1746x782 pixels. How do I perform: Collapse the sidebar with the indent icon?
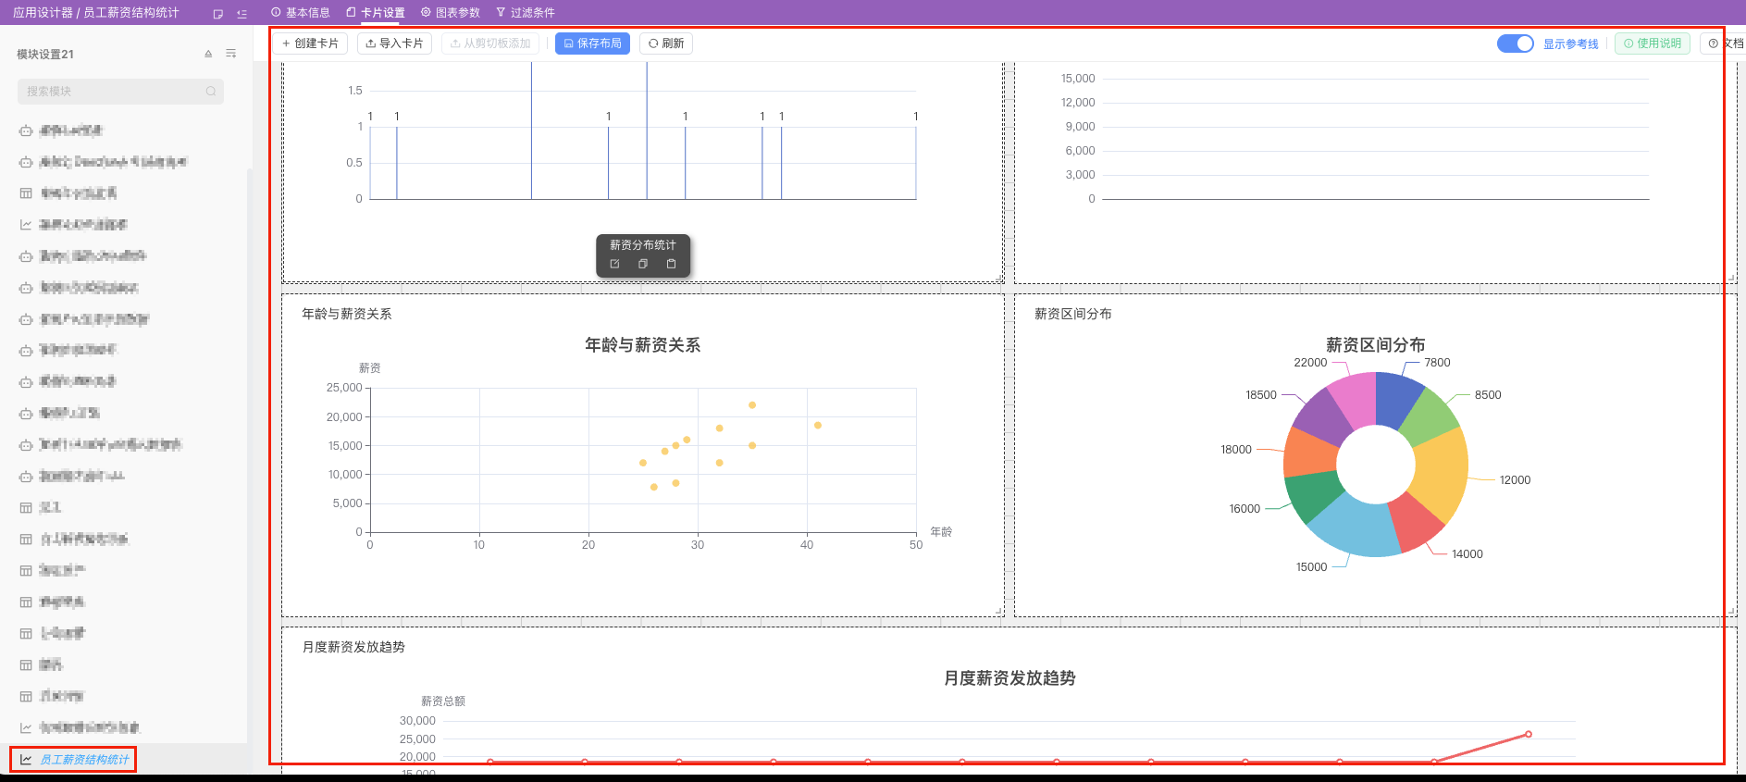pyautogui.click(x=241, y=14)
